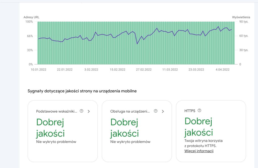The image size is (258, 168).
Task: Click the Podstawowe wskaźniki card title
Action: pyautogui.click(x=57, y=111)
